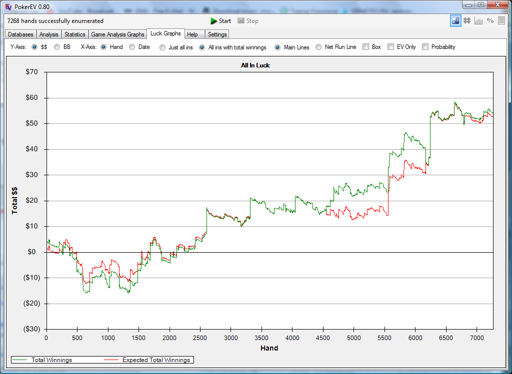
Task: Switch to the Game Analysis Graphs tab
Action: point(117,34)
